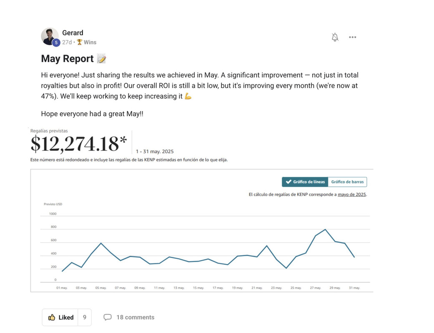Viewport: 434px width, 333px height.
Task: Click Gerard's profile avatar
Action: coord(50,36)
